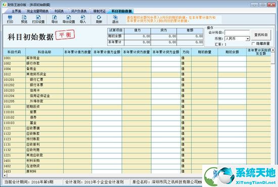Select row 1131 应收股利
The width and height of the screenshot is (278, 187).
[x=137, y=145]
